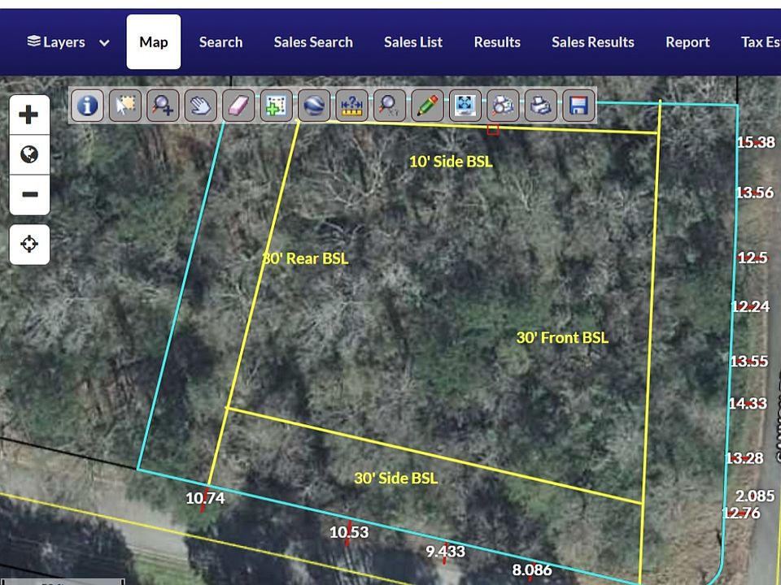The height and width of the screenshot is (585, 781).
Task: Open the Layers dropdown
Action: point(68,42)
